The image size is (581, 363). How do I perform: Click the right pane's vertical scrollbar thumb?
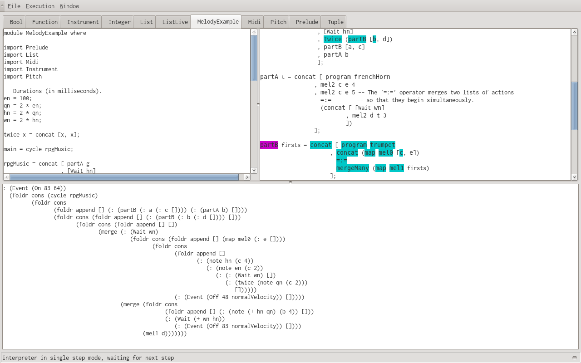pos(574,105)
